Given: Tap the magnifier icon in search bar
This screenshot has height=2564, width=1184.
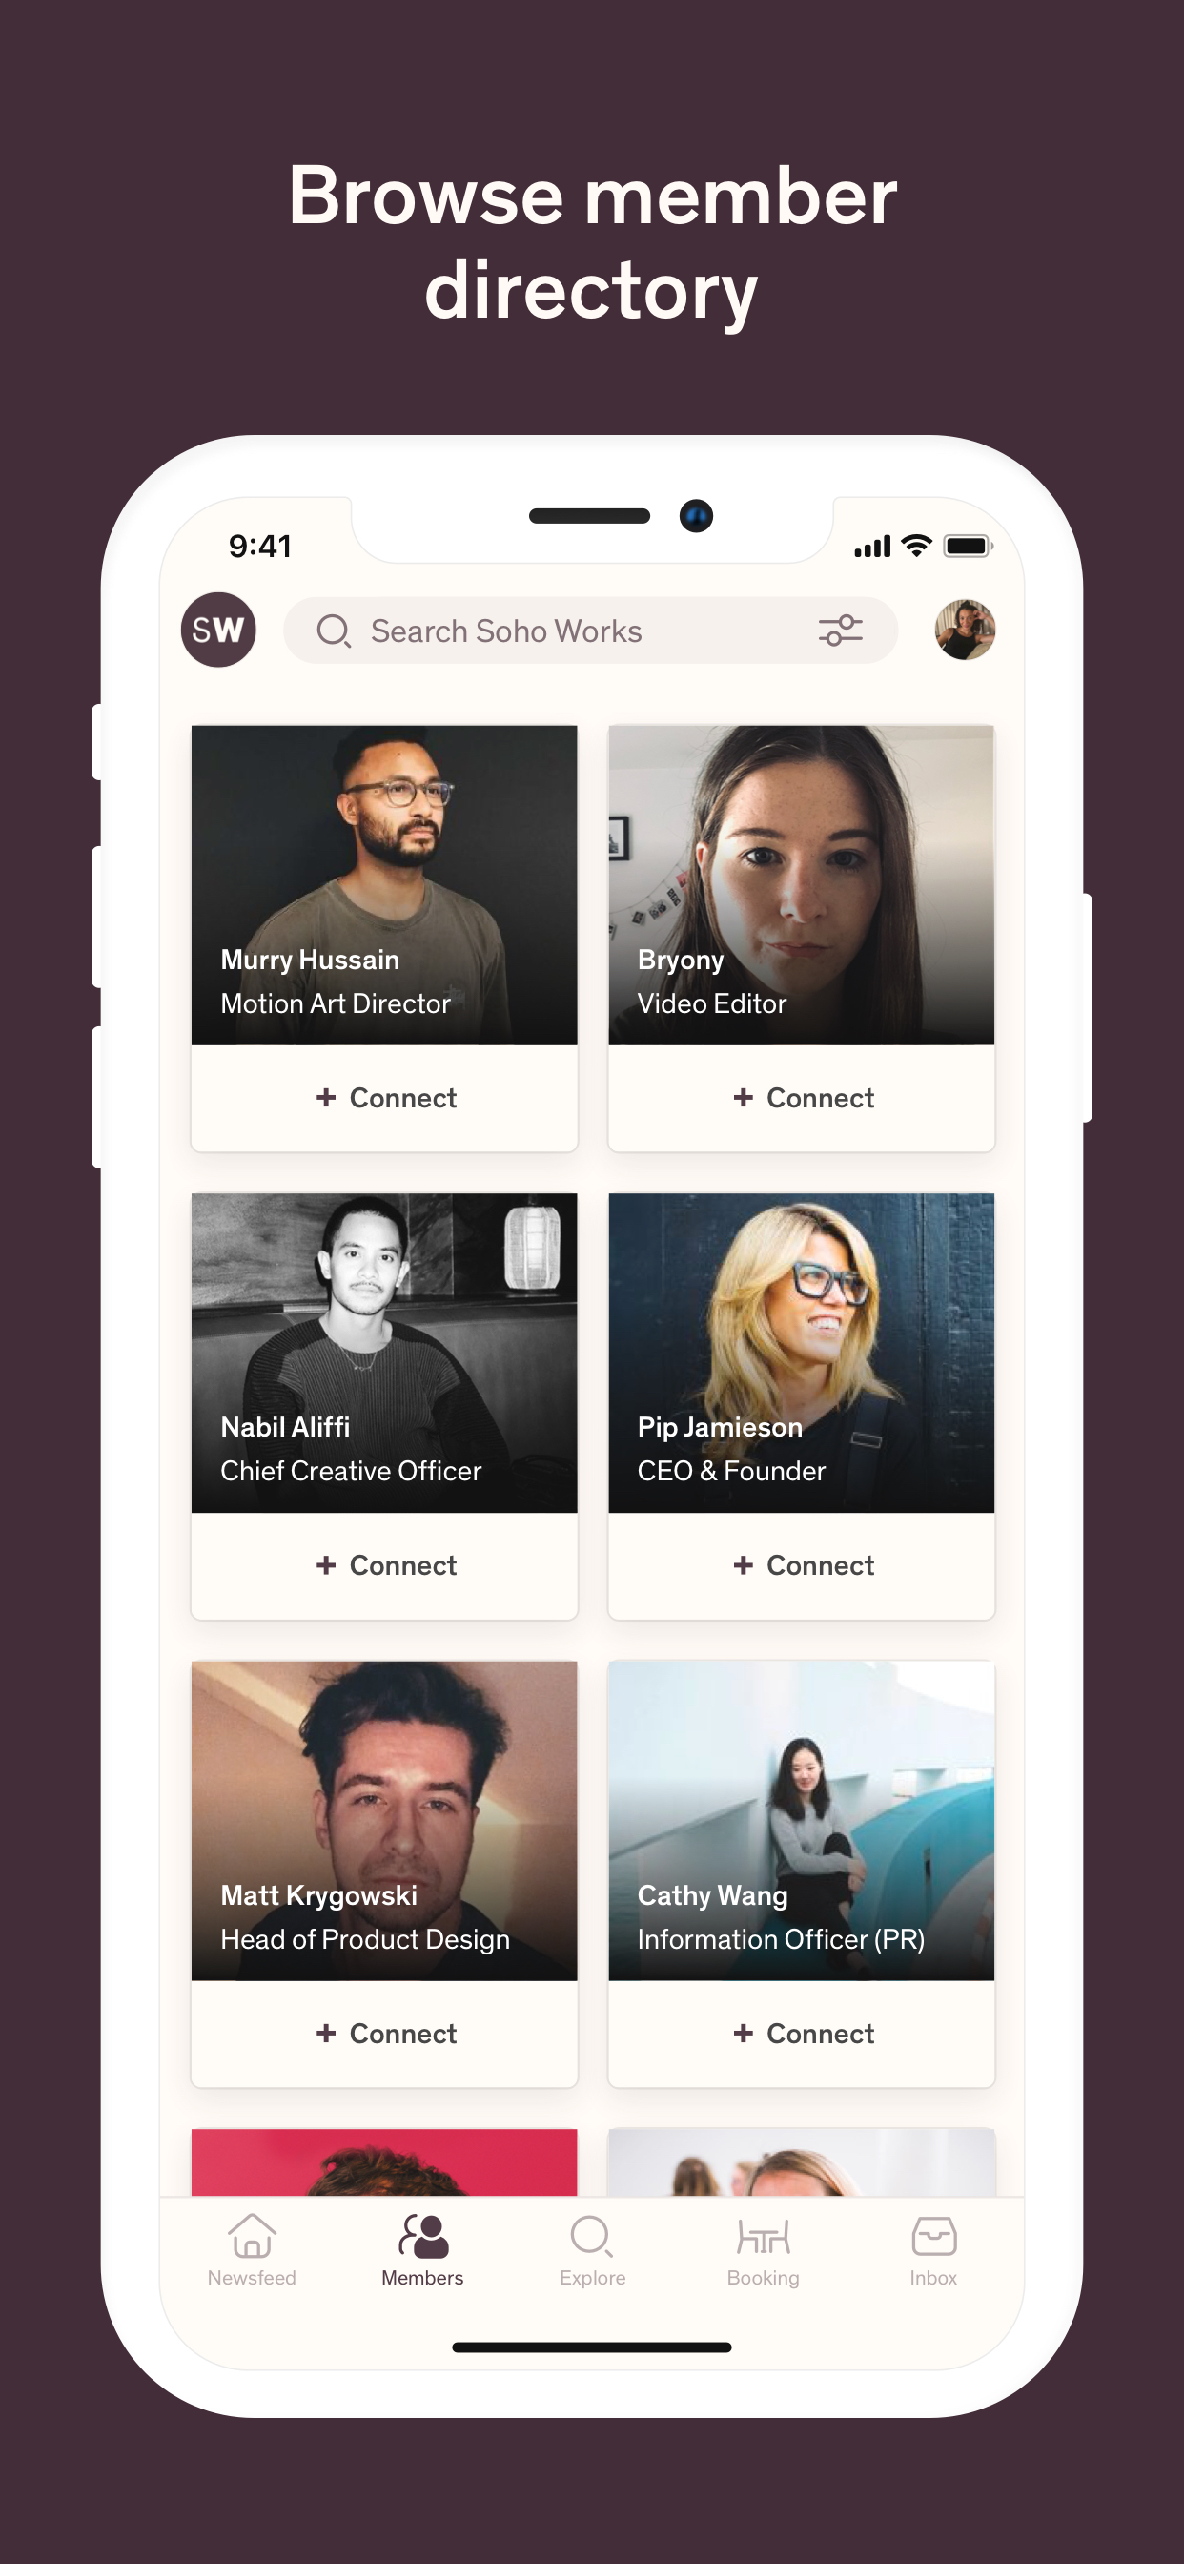Looking at the screenshot, I should pyautogui.click(x=333, y=631).
